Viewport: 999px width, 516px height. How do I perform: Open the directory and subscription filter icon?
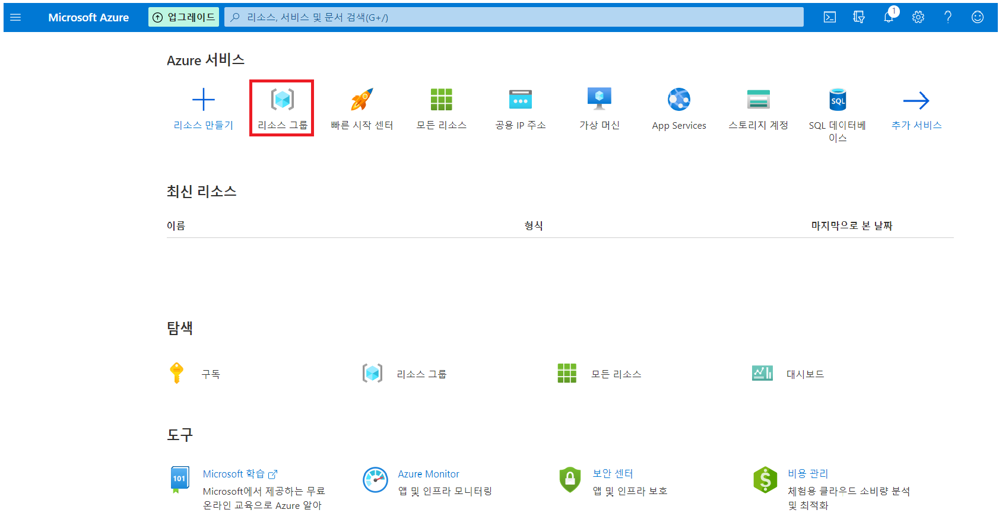859,17
